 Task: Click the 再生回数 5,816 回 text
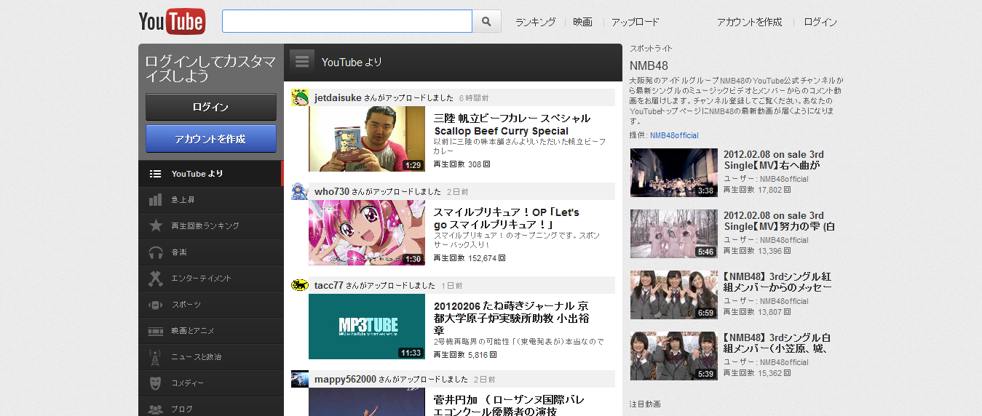pos(465,355)
